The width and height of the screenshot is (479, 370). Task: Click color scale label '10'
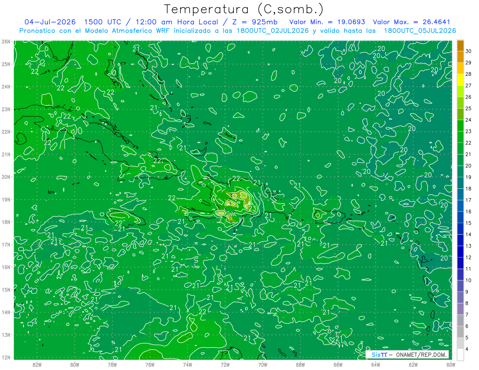(468, 280)
